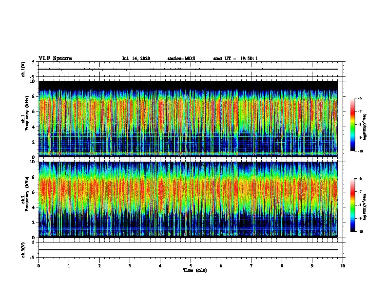Viewport: 386px width, 298px height.
Task: Select the date Jul 14, 2020
Action: click(136, 58)
